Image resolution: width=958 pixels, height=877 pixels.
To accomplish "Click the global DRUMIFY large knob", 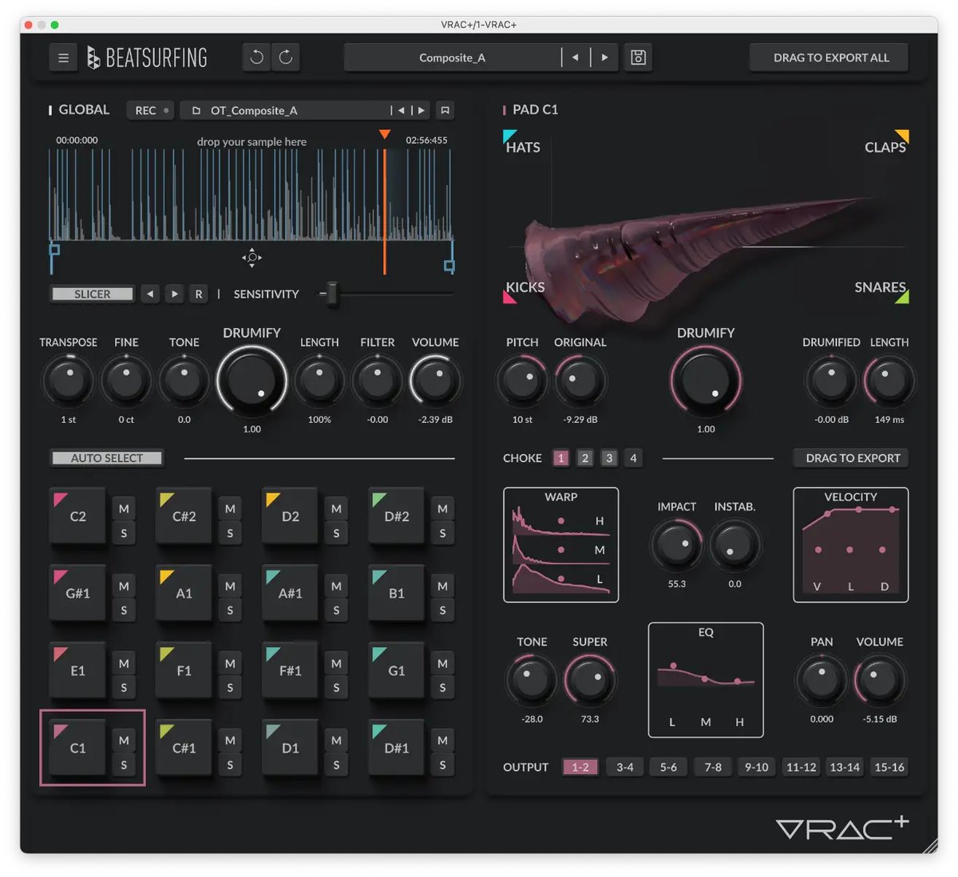I will [x=251, y=380].
